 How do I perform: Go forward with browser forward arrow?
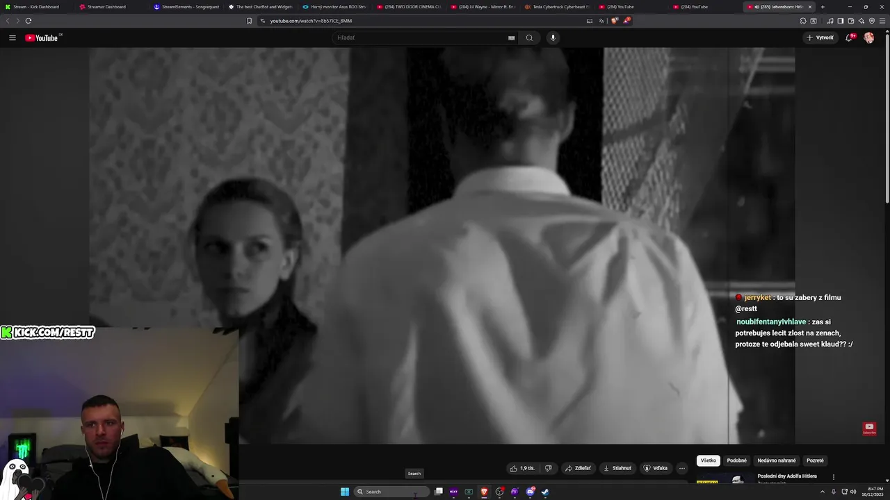(x=17, y=21)
